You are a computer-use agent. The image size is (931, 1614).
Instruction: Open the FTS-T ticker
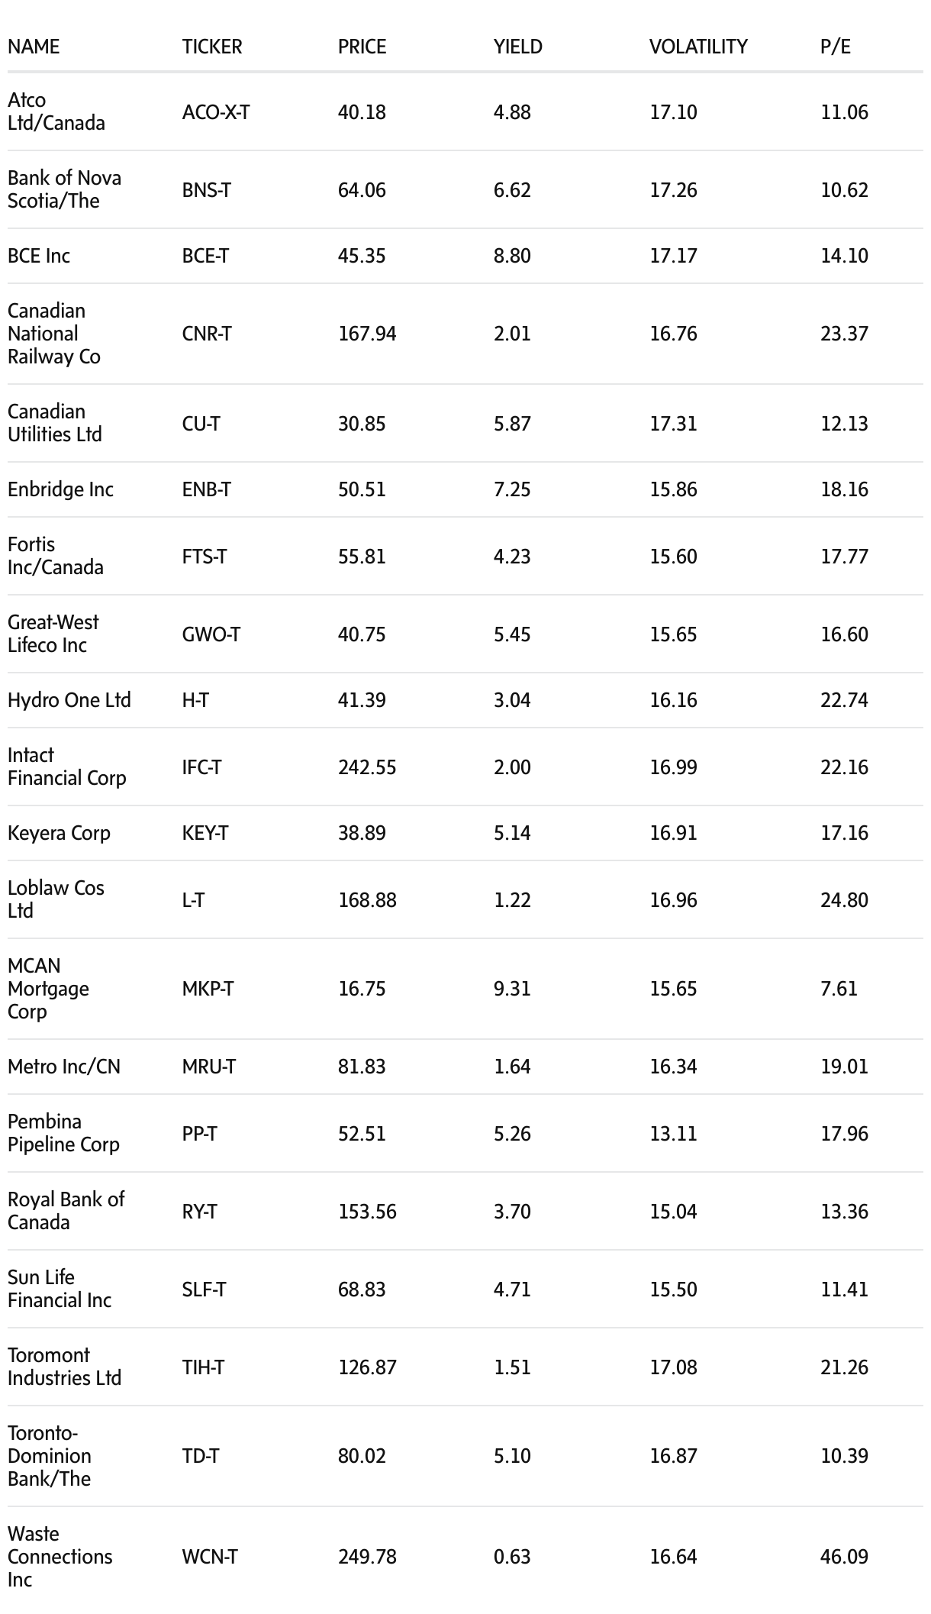point(204,557)
